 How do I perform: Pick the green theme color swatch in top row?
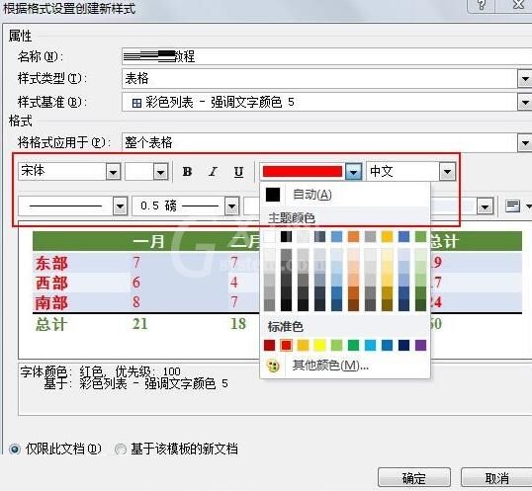coord(420,236)
